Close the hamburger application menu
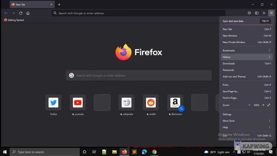This screenshot has width=277, height=156. click(x=271, y=13)
